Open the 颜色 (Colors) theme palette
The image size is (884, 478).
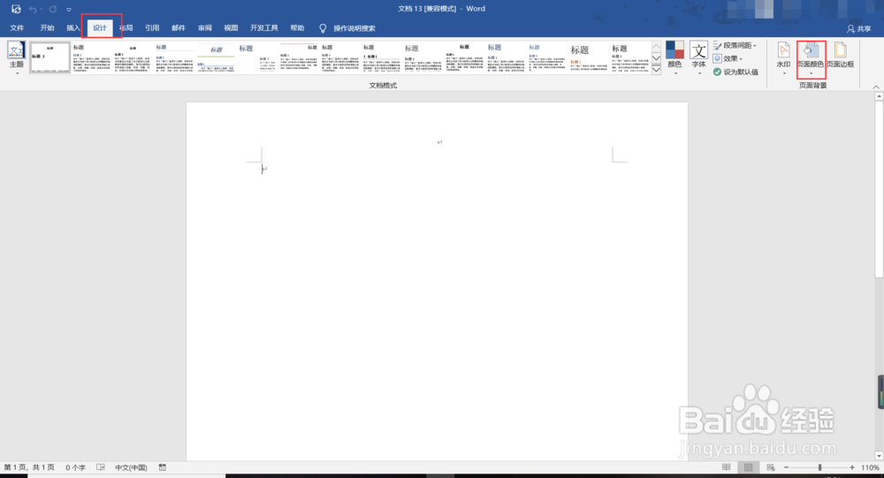click(x=674, y=57)
